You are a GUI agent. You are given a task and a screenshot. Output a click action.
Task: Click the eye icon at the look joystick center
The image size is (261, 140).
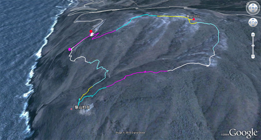(x=253, y=8)
